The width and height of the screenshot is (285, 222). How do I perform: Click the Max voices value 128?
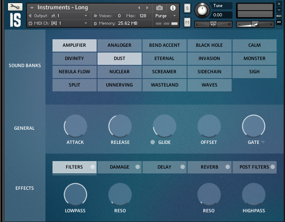coord(143,16)
